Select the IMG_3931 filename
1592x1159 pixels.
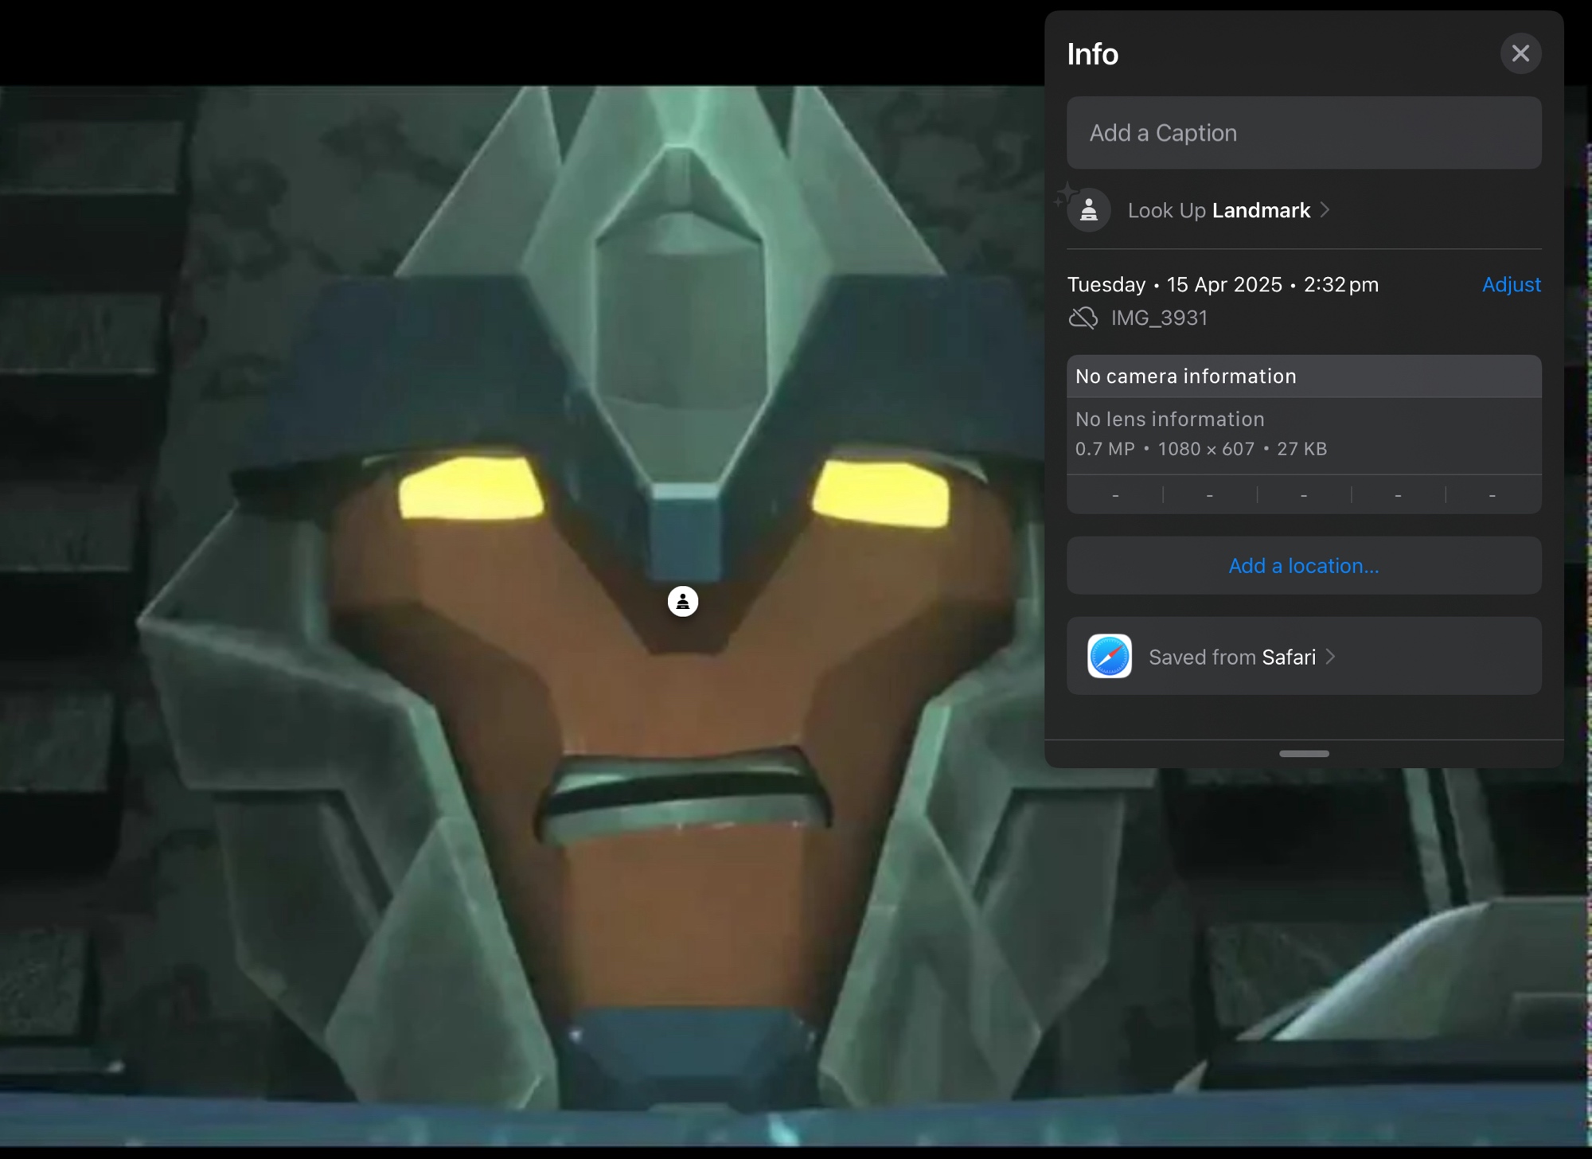1159,318
